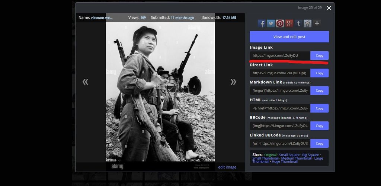Screen dimensions: 381x186
Task: Share image on Facebook
Action: coord(262,23)
